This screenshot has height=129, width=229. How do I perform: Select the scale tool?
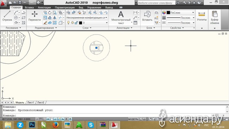(45, 18)
